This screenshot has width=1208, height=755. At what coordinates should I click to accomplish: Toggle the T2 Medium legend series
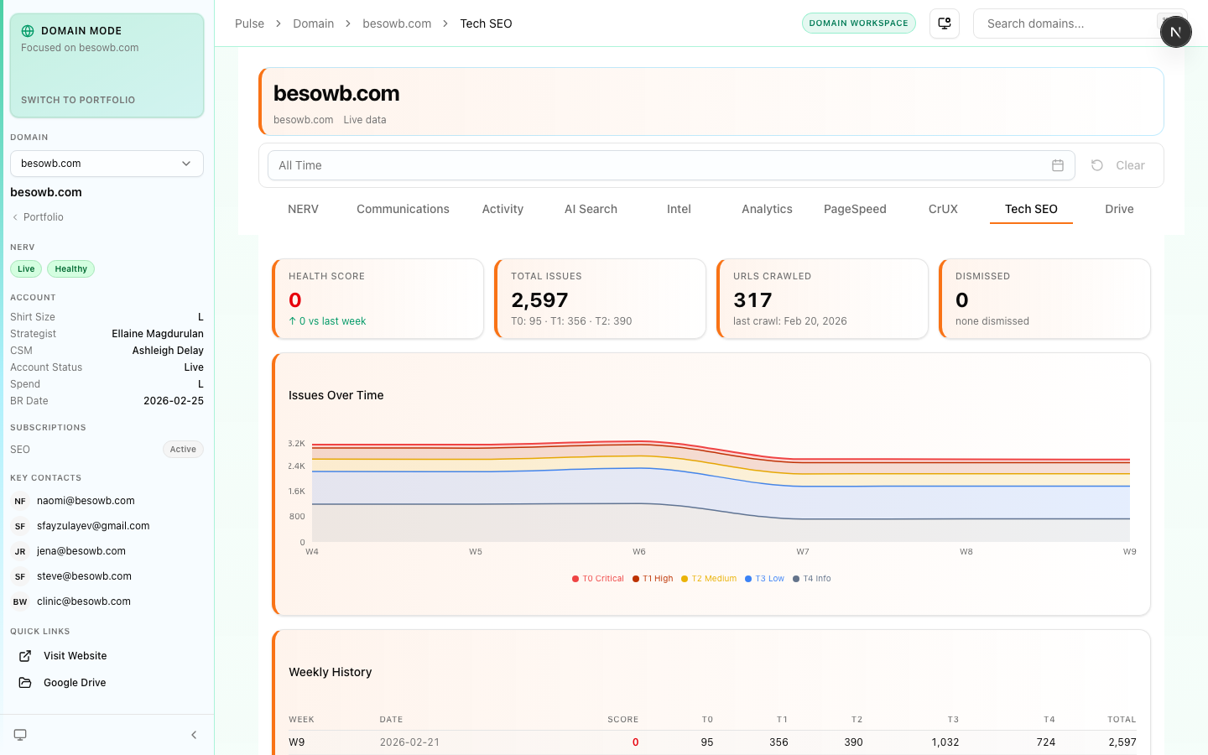708,579
